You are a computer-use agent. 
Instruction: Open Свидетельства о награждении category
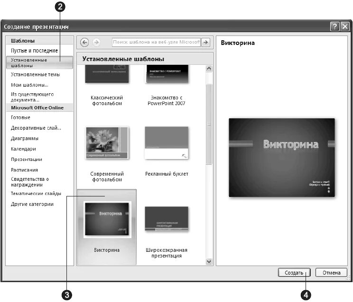point(30,182)
